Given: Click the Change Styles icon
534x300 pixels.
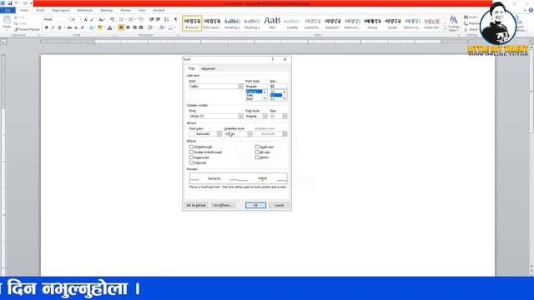Looking at the screenshot, I should point(454,23).
